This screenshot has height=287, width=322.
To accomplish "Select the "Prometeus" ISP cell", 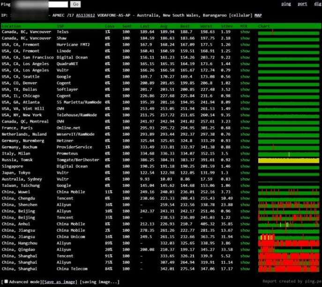I will point(67,153).
